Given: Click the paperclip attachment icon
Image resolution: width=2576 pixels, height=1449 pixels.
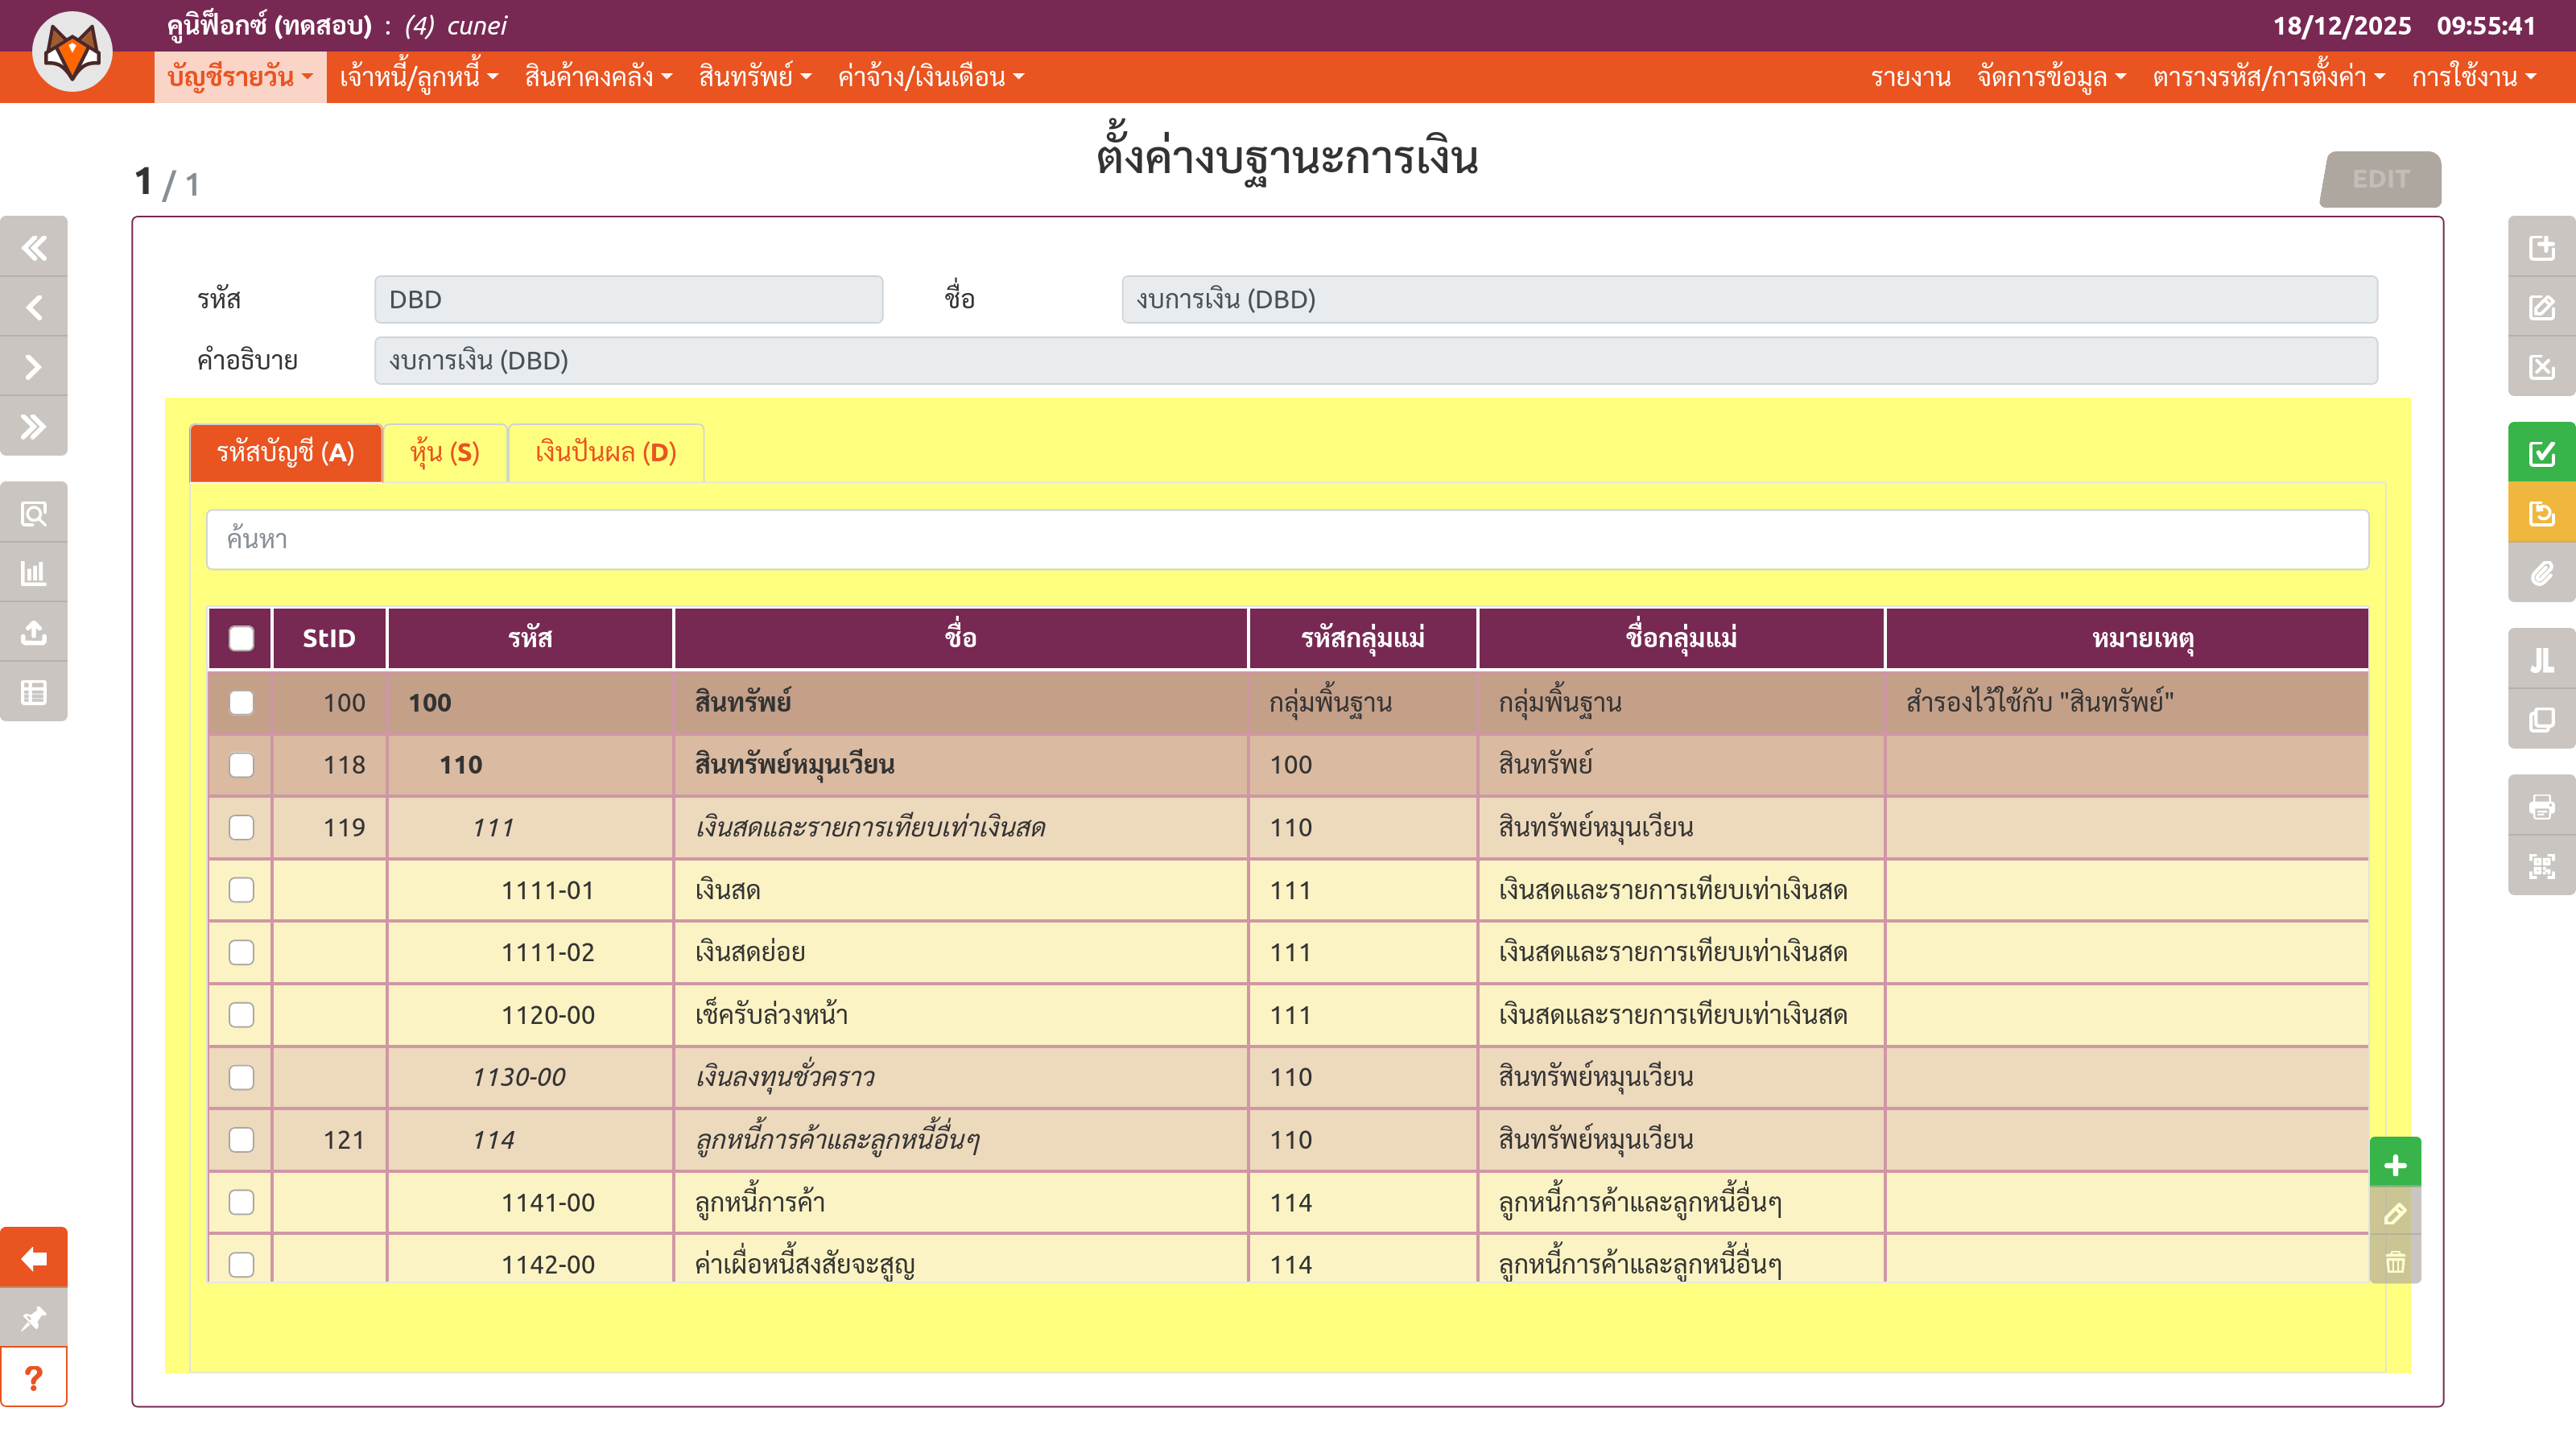Looking at the screenshot, I should tap(2541, 574).
